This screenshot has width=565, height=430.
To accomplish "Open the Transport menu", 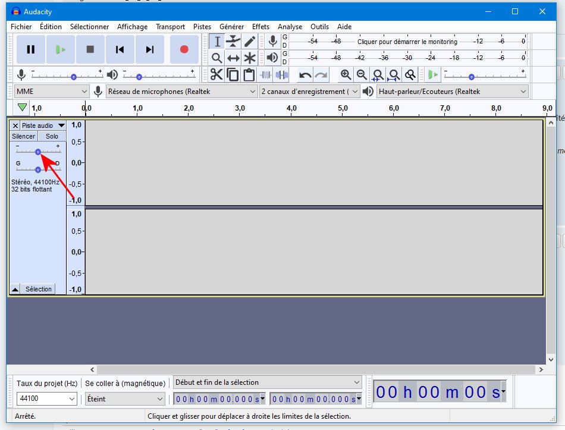I will tap(171, 27).
